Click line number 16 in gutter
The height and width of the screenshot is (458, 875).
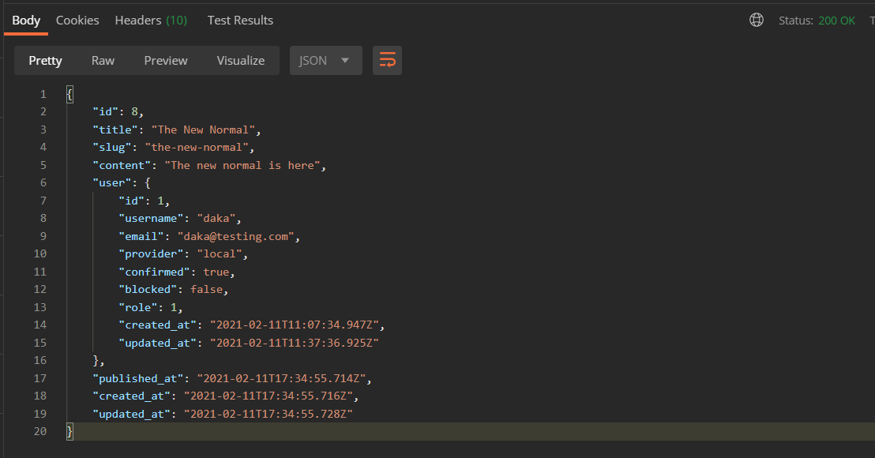[x=40, y=360]
